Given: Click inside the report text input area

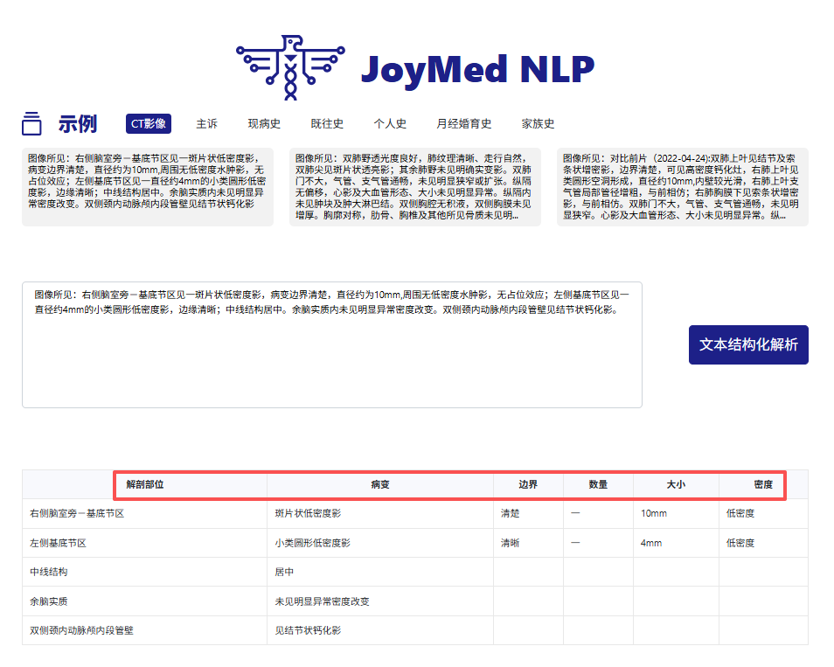Looking at the screenshot, I should click(332, 358).
